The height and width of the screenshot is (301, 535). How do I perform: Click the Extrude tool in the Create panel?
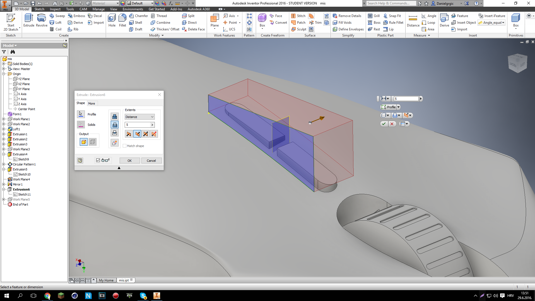pos(29,20)
